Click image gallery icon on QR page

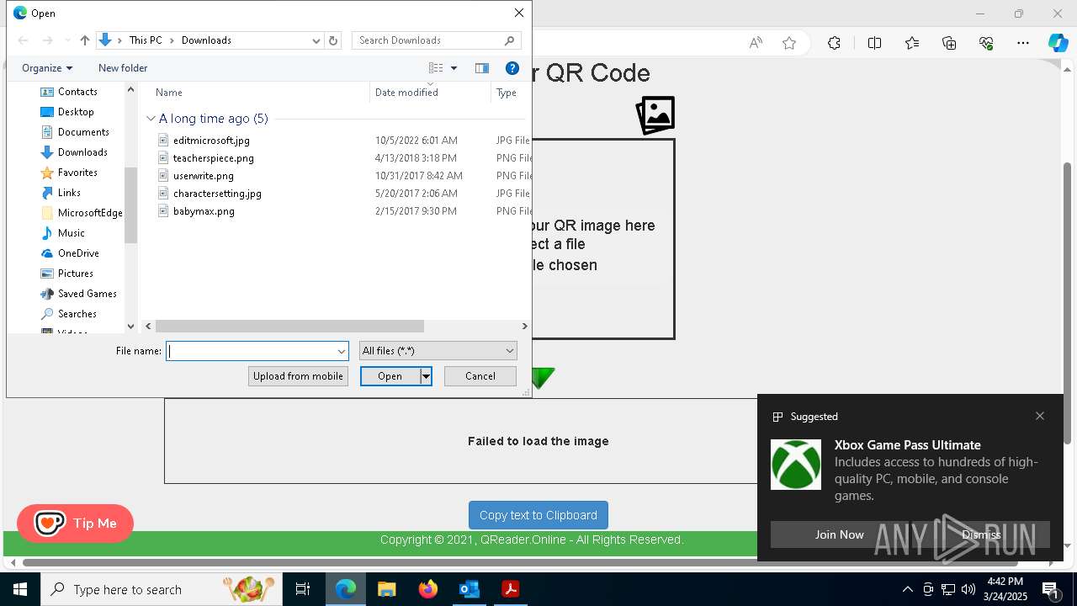655,115
